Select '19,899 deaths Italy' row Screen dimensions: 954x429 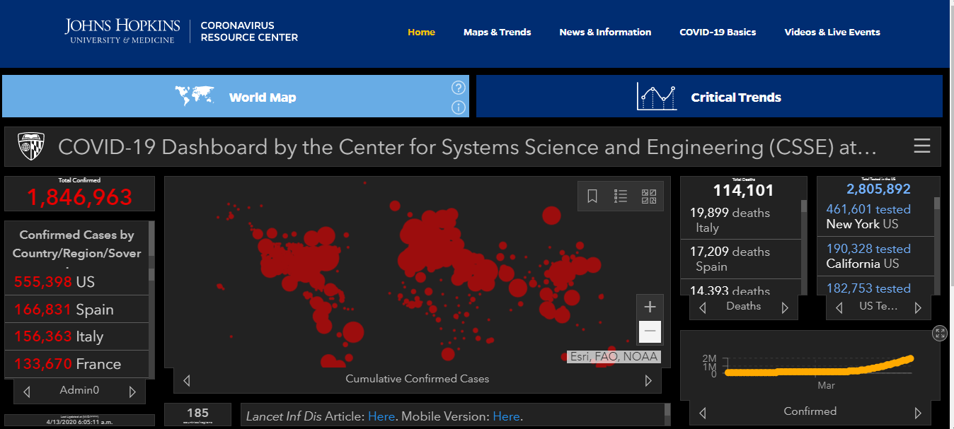[741, 220]
